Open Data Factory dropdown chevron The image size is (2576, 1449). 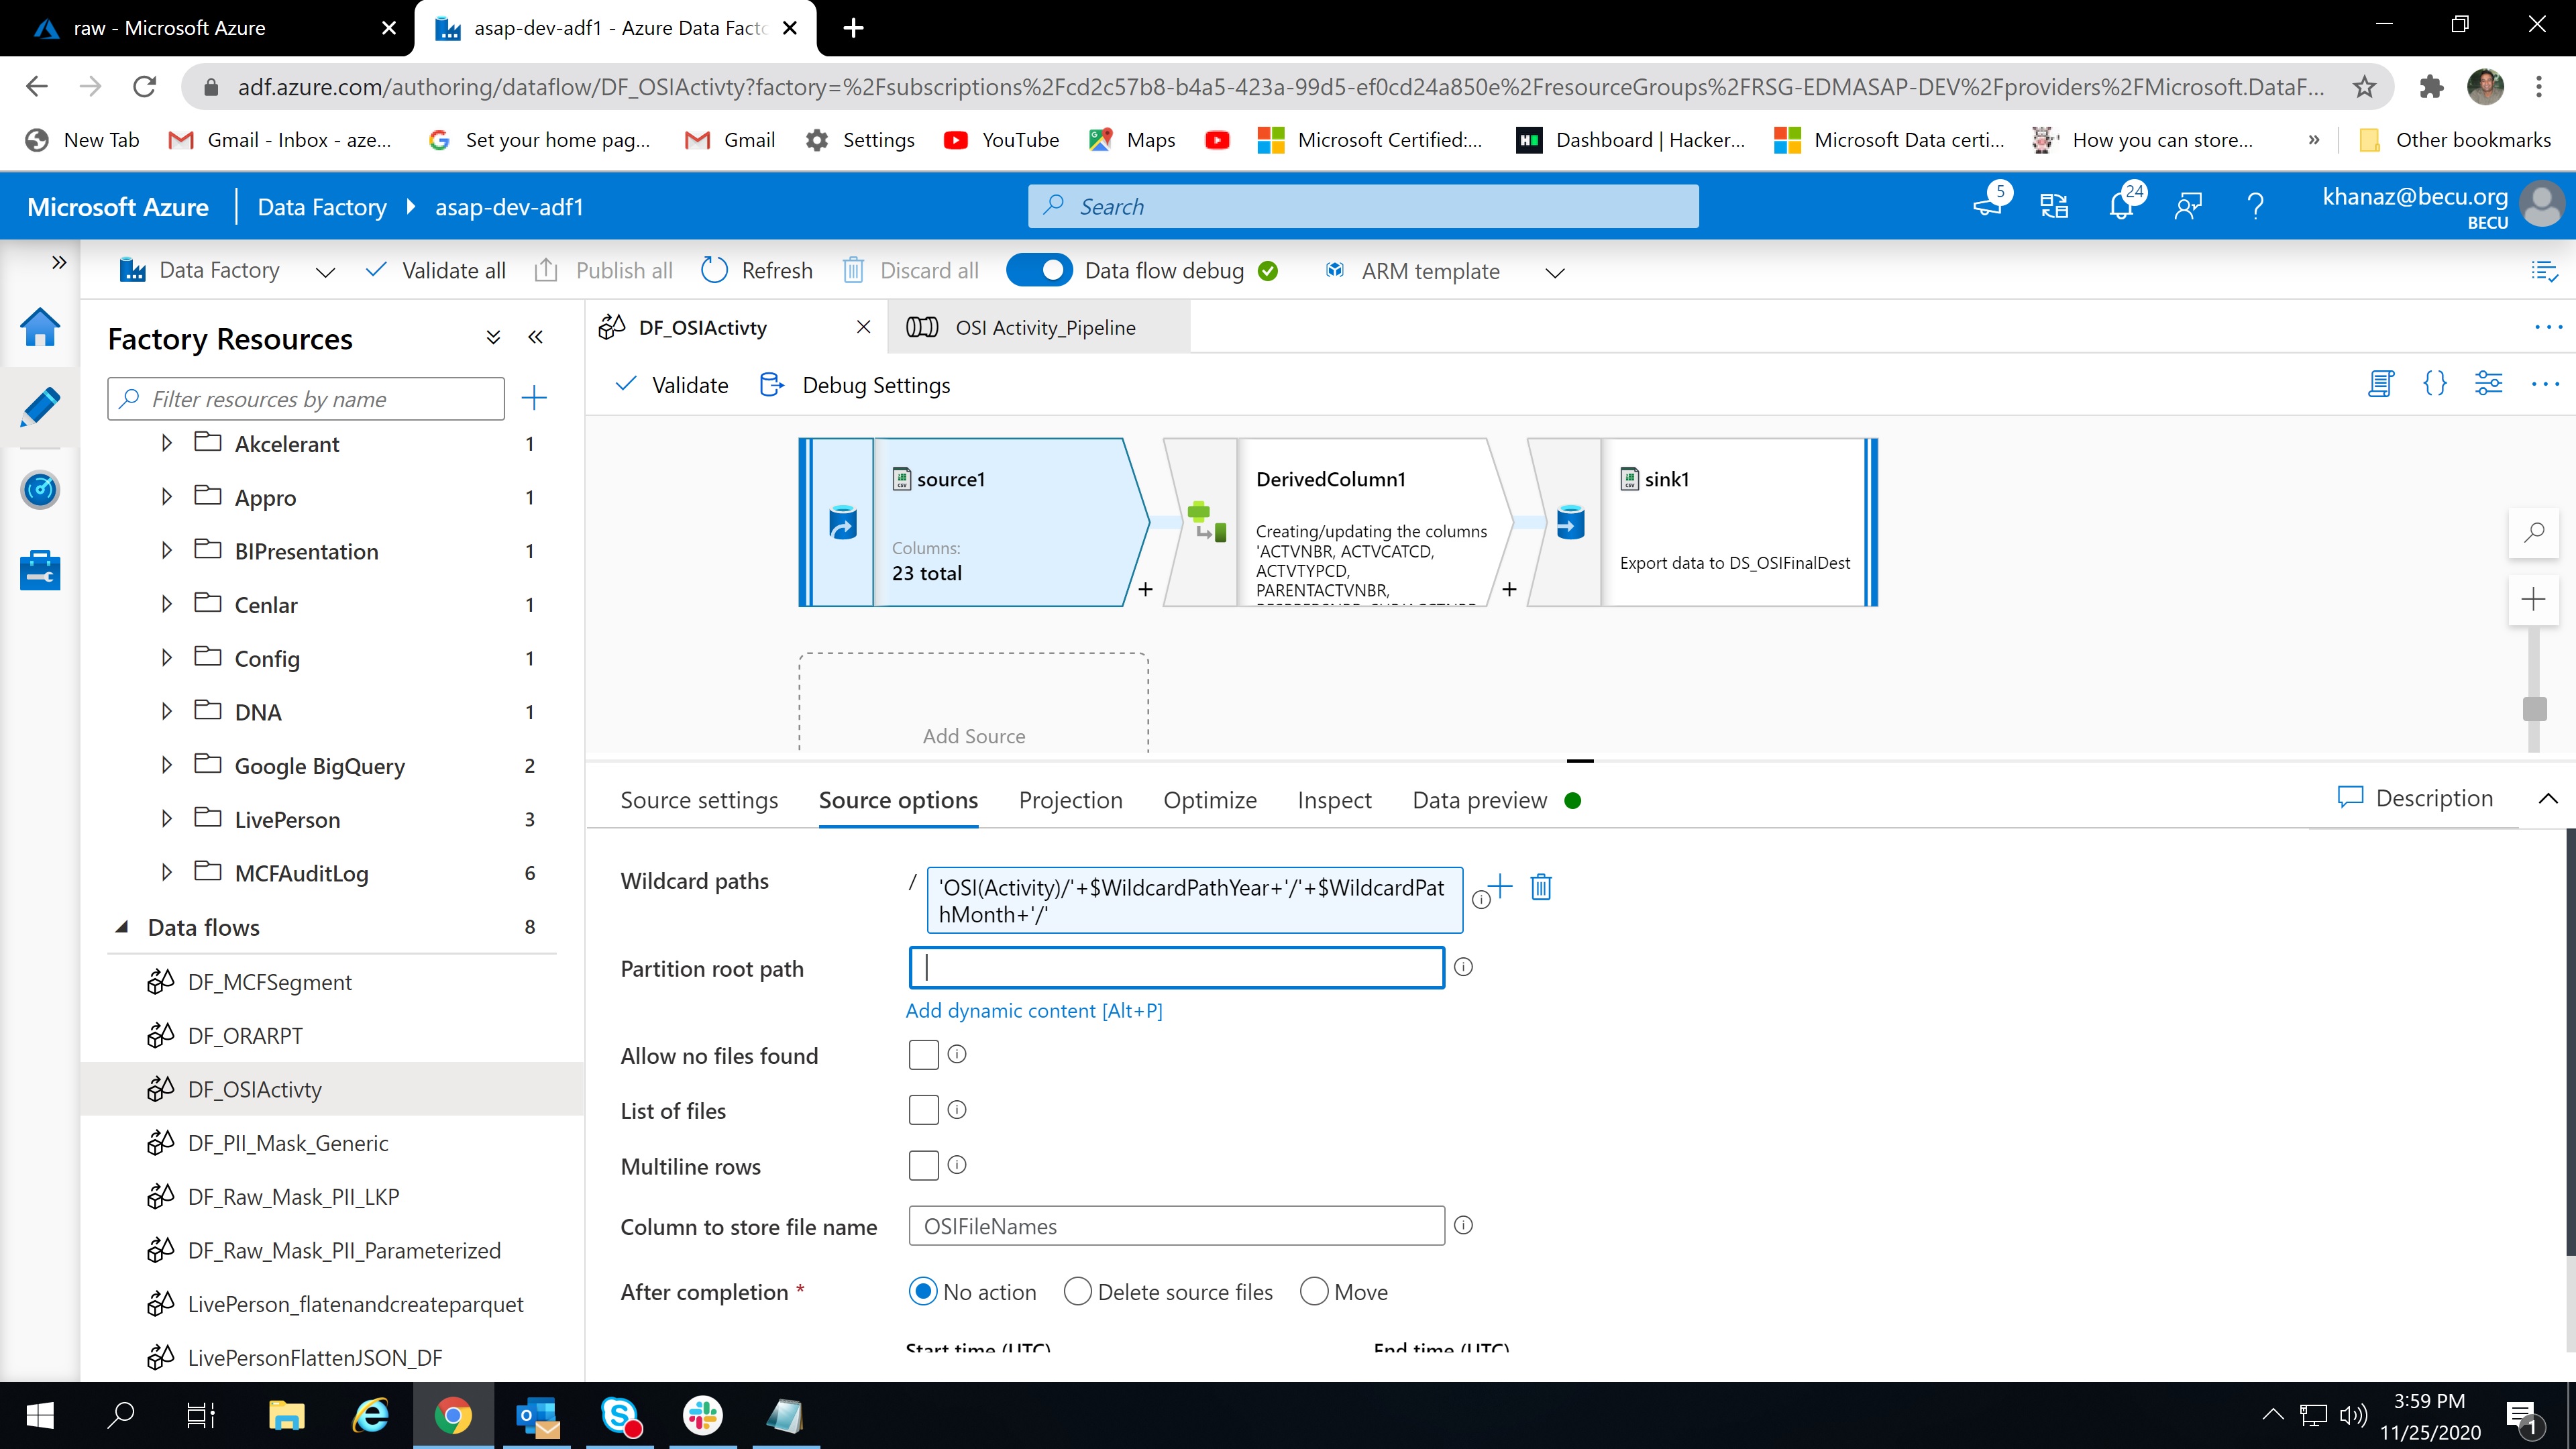[325, 271]
